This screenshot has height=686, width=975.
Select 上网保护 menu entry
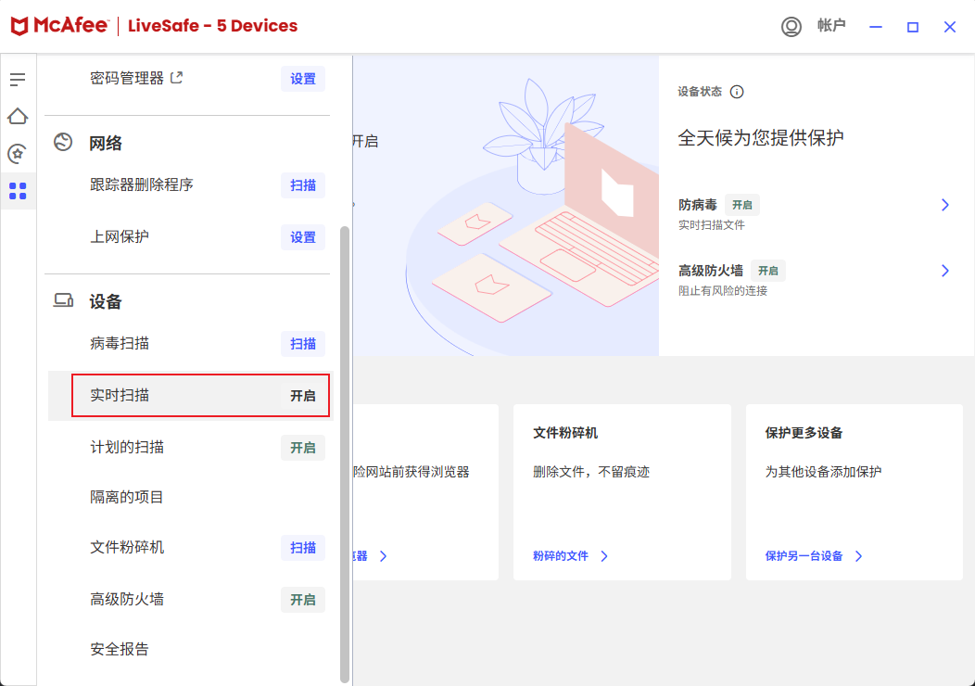tap(120, 237)
